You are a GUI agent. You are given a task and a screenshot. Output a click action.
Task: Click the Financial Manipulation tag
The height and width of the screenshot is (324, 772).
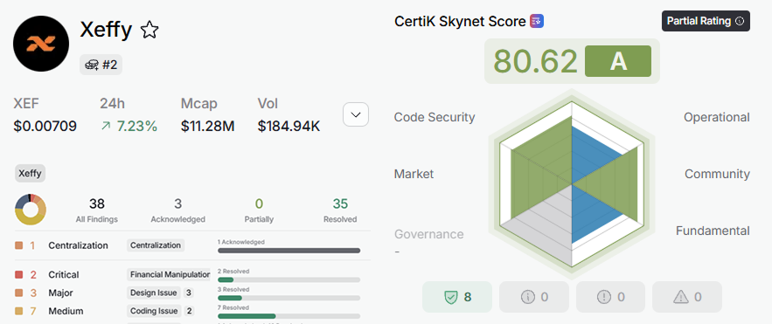coord(169,274)
